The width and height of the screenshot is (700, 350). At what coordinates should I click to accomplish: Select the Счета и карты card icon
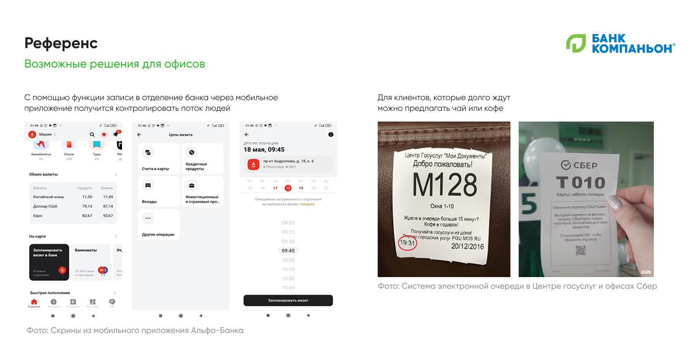pyautogui.click(x=148, y=153)
